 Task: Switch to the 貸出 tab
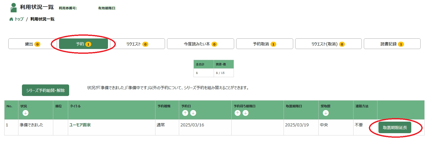tap(33, 44)
